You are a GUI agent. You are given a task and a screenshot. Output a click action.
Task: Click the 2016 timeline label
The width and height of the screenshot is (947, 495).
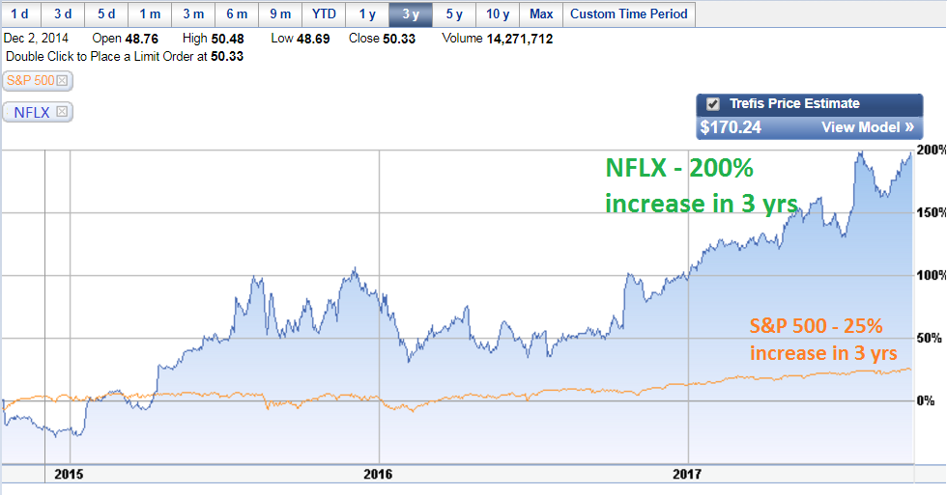pos(378,475)
